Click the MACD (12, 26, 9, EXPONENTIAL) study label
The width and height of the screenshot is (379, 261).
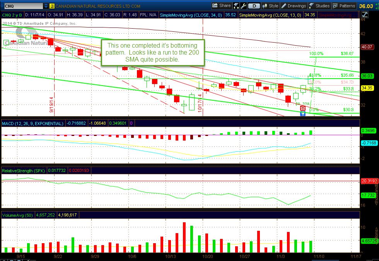[x=32, y=124]
